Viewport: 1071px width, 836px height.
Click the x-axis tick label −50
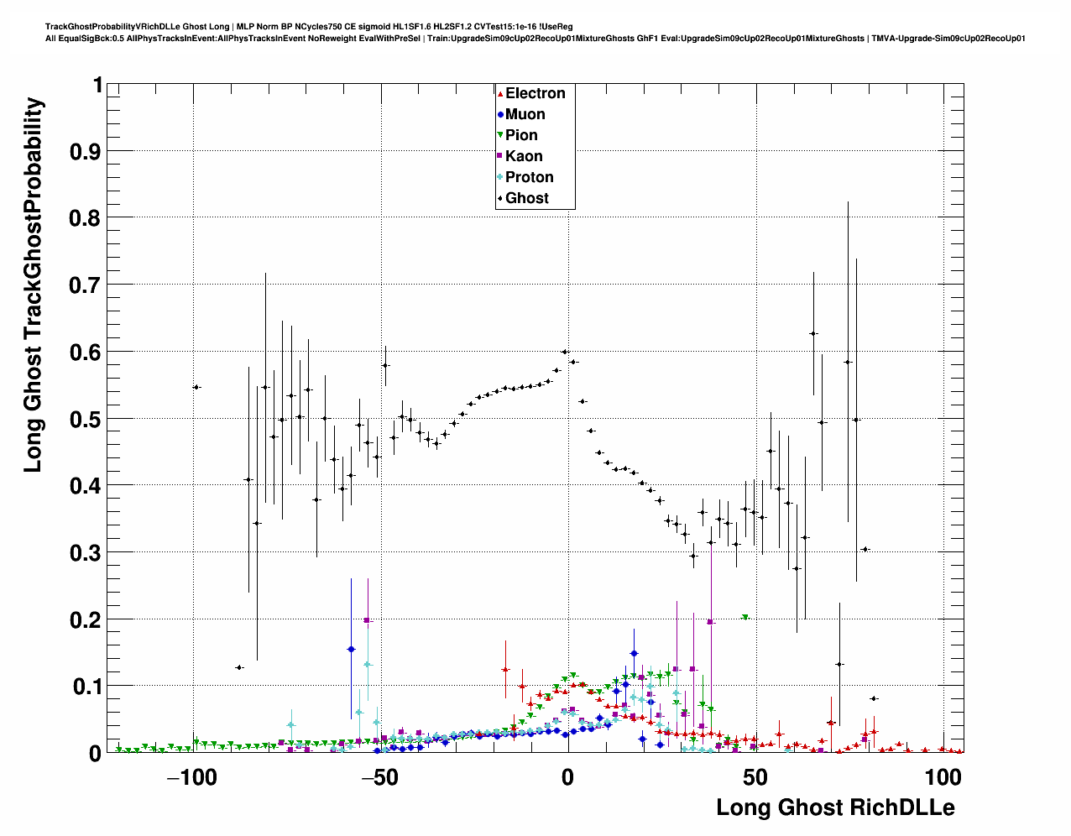coord(379,777)
